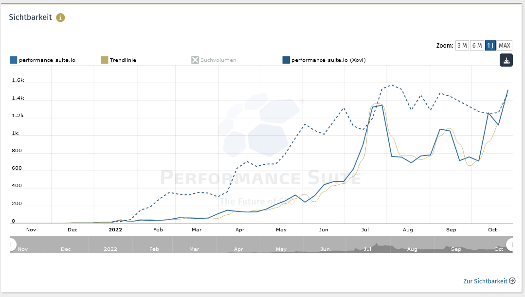Click the Feb area in the range navigator
The width and height of the screenshot is (525, 297).
click(154, 249)
